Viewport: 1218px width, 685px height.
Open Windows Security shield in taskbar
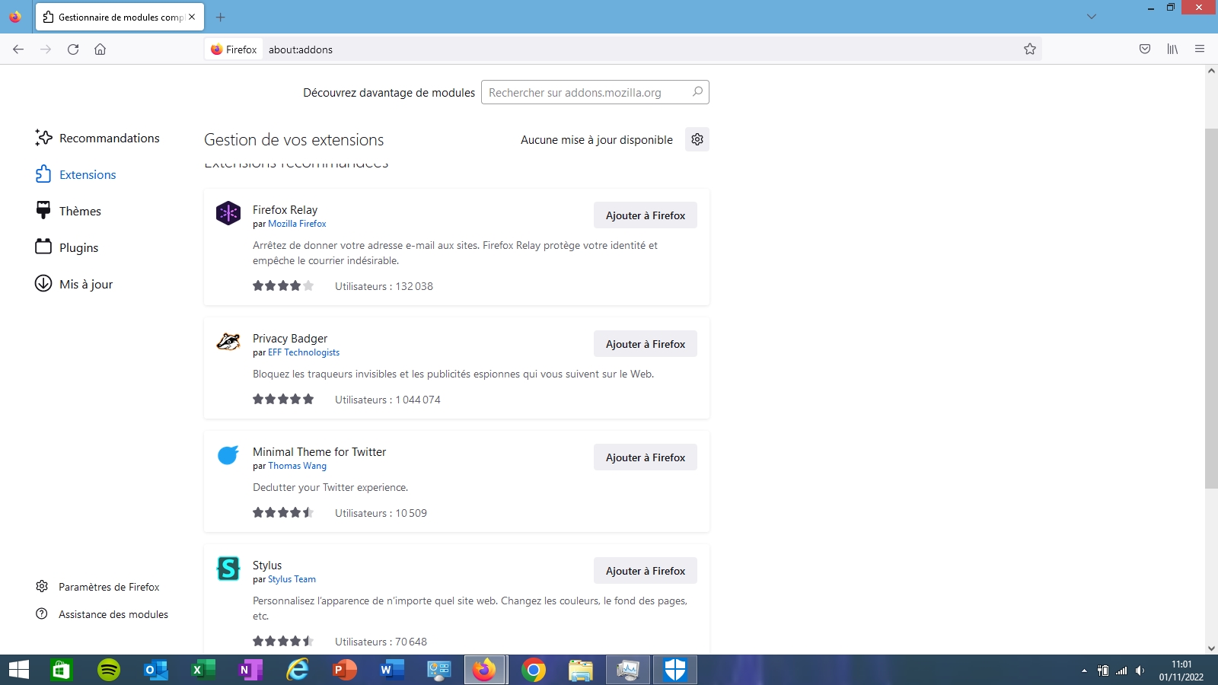(675, 670)
